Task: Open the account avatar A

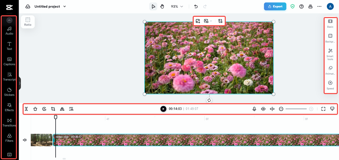Action: point(330,7)
